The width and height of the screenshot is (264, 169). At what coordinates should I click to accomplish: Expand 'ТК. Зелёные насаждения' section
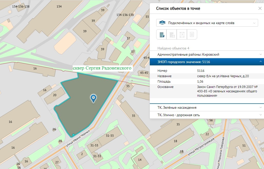pyautogui.click(x=207, y=107)
